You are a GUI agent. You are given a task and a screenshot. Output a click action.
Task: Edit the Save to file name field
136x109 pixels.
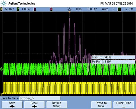point(40,98)
